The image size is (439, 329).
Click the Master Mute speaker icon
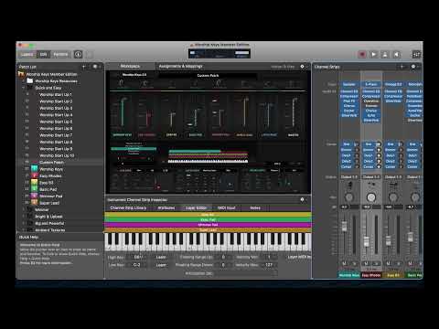point(396,55)
